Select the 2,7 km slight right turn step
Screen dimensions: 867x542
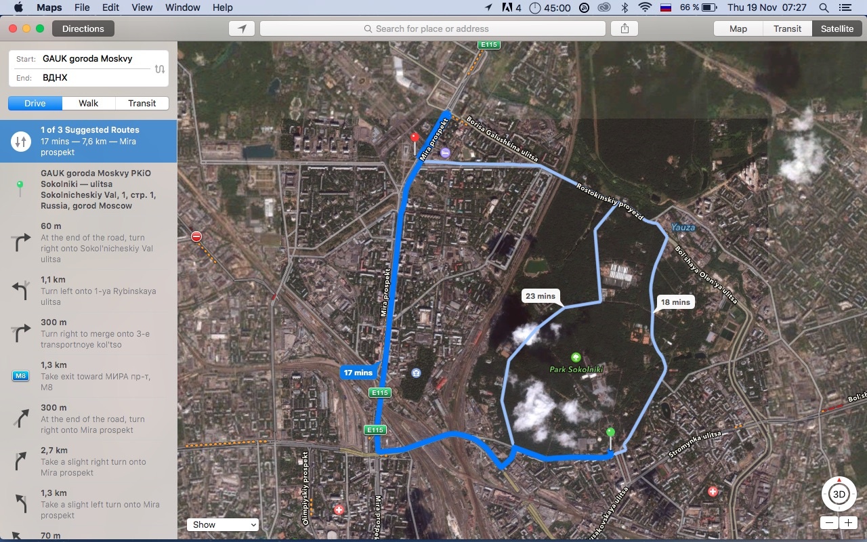point(89,461)
